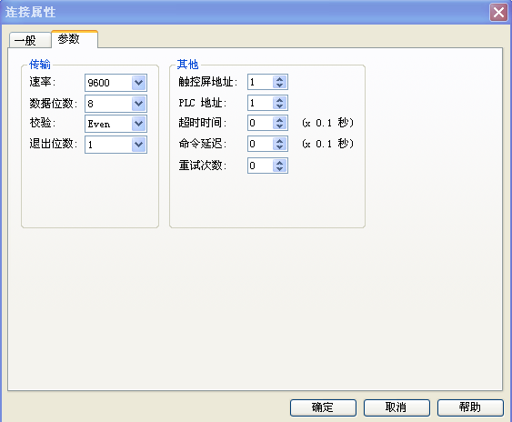Decrease the 触控屏地址 value with down arrow
The width and height of the screenshot is (512, 422).
click(x=279, y=85)
